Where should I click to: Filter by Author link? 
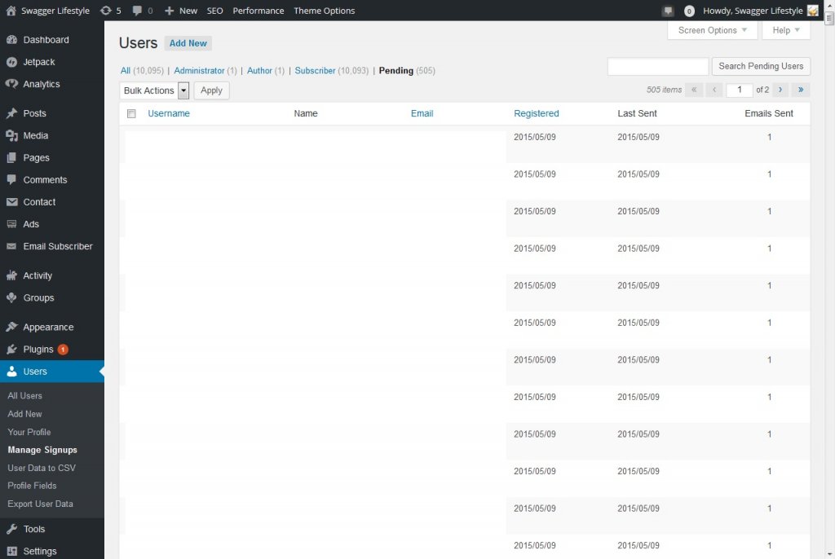259,70
